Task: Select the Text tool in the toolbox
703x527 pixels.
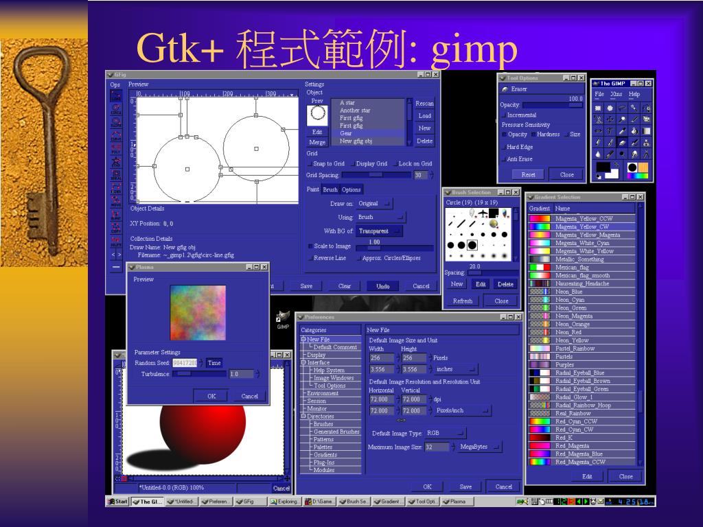Action: point(610,131)
